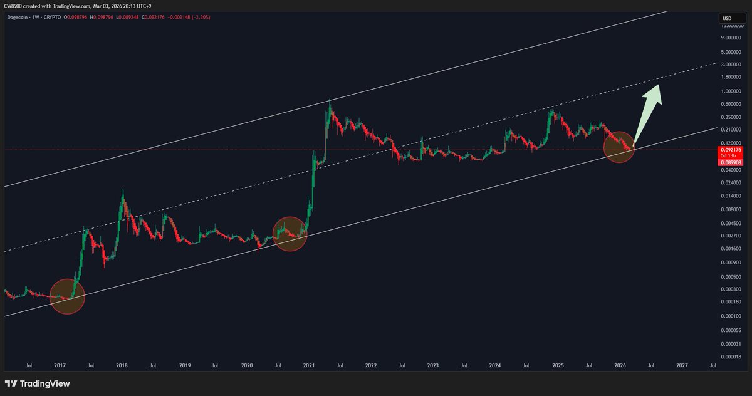Click the 0.000300 price axis label
Viewport: 752px width, 396px height.
pos(730,289)
